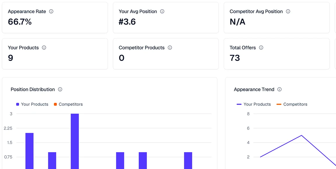Click the Competitor Products info icon
Screen dimensions: 336x169
click(170, 48)
